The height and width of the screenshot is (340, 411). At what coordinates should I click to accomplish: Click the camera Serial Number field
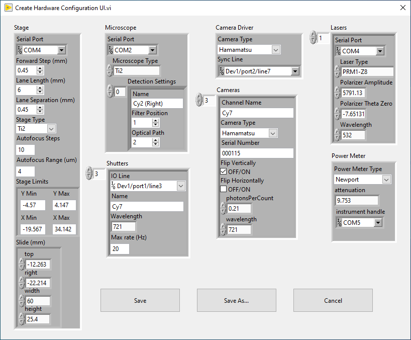257,153
